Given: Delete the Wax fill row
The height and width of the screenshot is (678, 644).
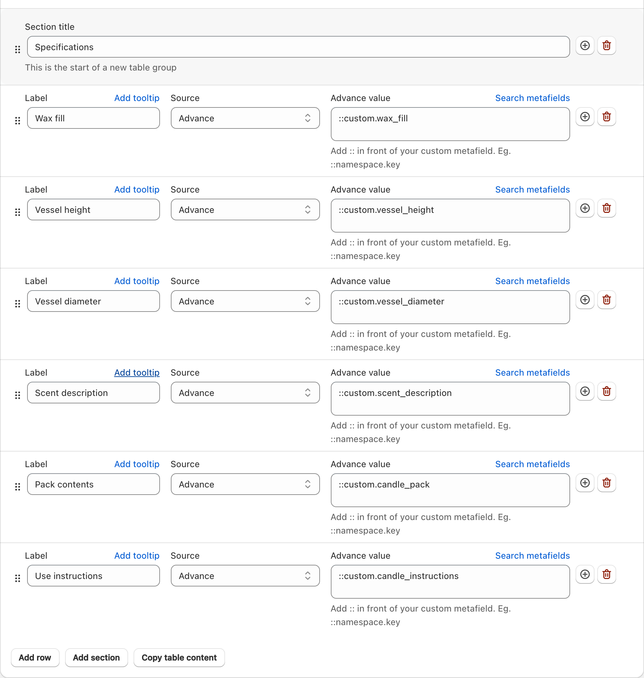Looking at the screenshot, I should click(x=607, y=117).
